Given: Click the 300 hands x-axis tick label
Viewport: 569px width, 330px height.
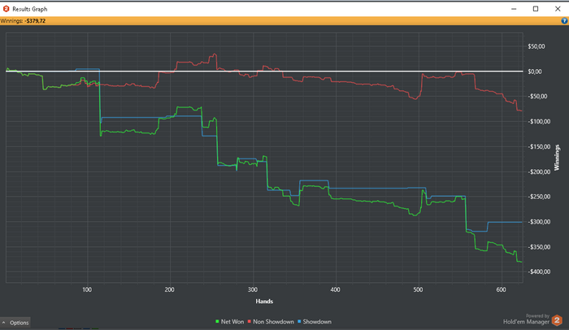Looking at the screenshot, I should pyautogui.click(x=253, y=289).
